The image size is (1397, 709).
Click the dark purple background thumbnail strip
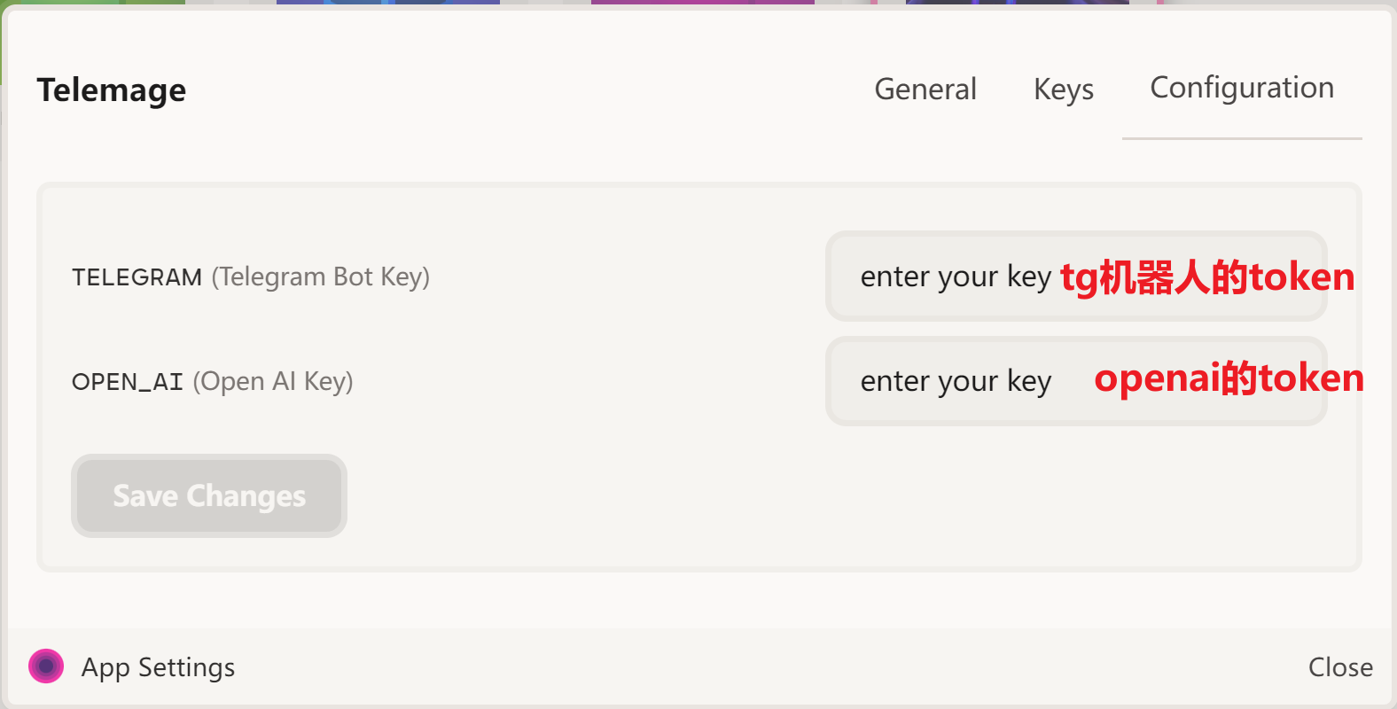click(1018, 3)
